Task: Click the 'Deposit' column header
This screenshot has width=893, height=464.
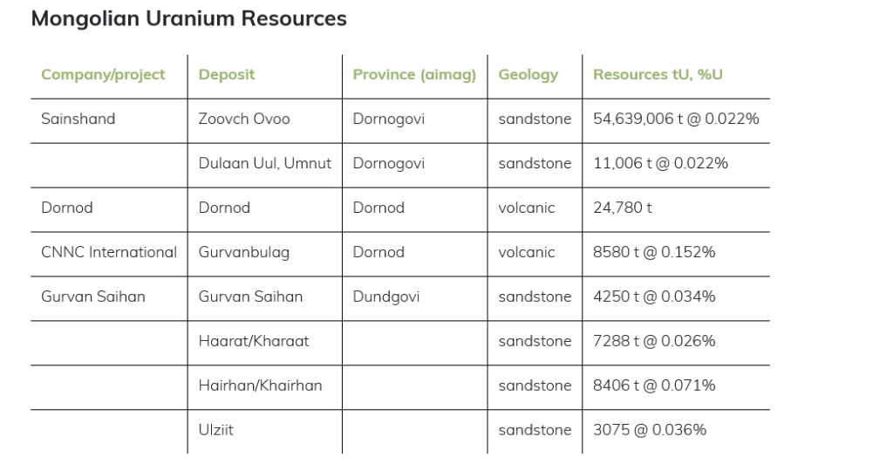Action: (227, 75)
